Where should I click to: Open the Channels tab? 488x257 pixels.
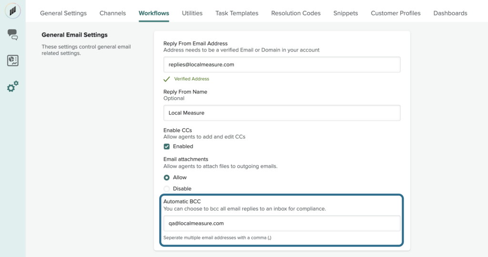click(x=112, y=13)
